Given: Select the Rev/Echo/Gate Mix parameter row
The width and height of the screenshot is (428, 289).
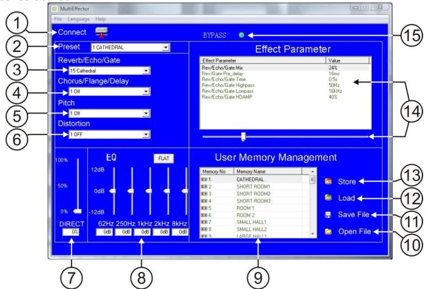Looking at the screenshot, I should (285, 68).
